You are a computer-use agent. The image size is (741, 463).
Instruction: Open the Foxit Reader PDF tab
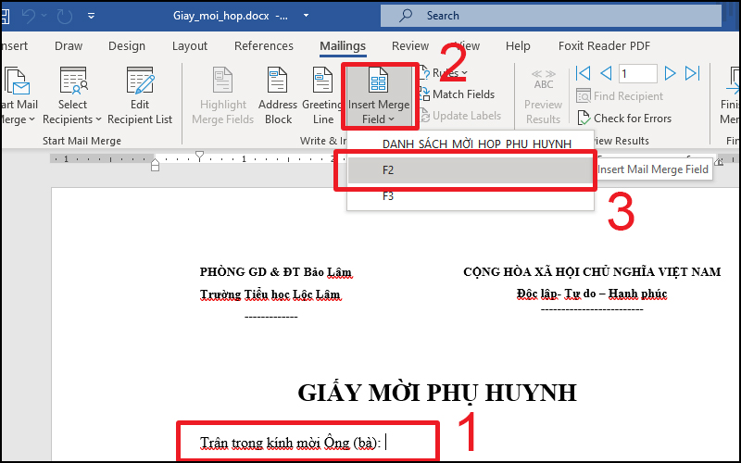[604, 45]
